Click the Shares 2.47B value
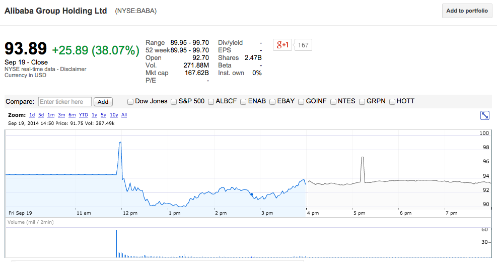Screen dimensions: 497x262 253,58
